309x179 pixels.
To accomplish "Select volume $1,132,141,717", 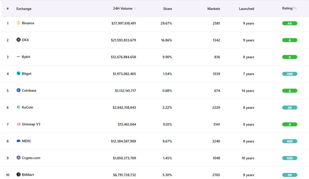I will coord(126,91).
